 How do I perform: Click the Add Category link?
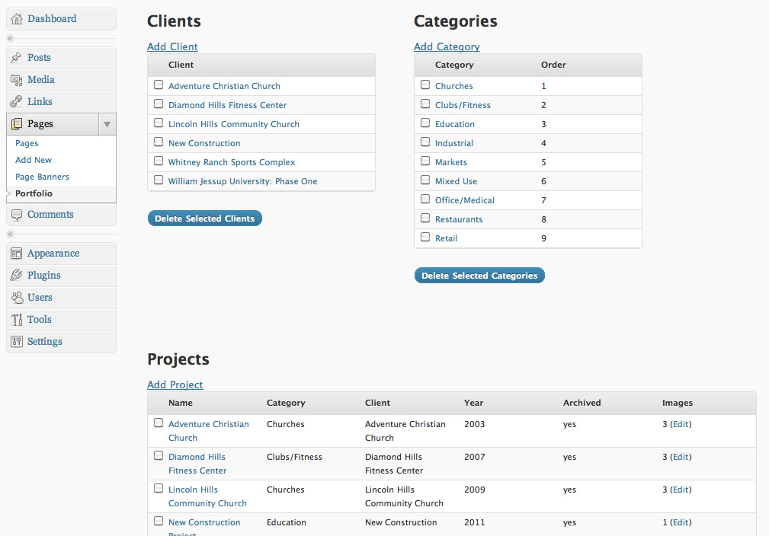pos(447,46)
